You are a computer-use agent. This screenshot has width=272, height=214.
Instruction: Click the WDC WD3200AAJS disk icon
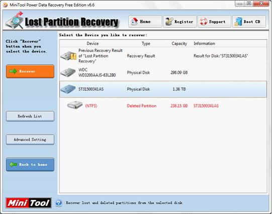pyautogui.click(x=68, y=72)
